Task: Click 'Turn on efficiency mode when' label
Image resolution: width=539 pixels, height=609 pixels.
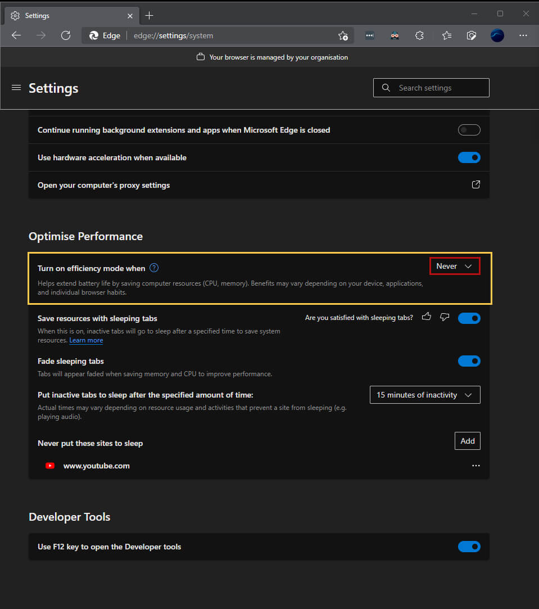Action: [x=91, y=268]
